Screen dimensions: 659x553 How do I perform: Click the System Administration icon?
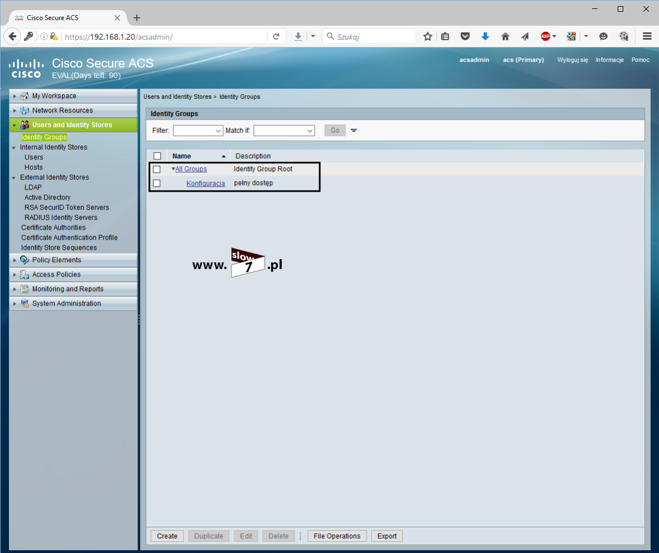(x=25, y=304)
